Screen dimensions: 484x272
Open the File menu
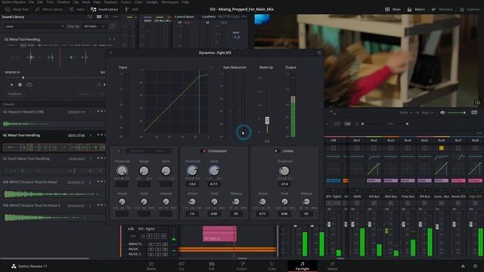click(31, 2)
